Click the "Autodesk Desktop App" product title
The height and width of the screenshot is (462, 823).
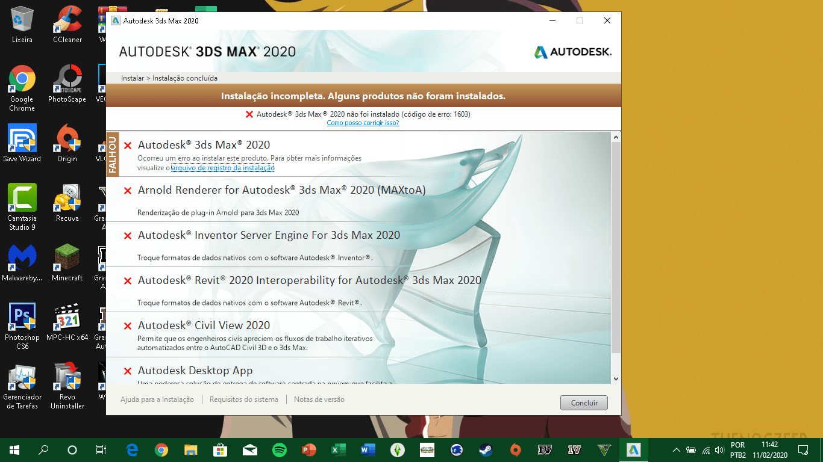pos(195,371)
